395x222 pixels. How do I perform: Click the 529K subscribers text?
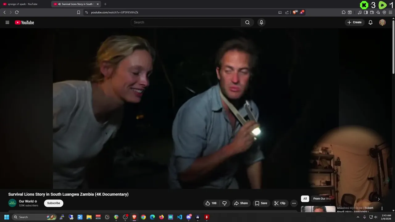(29, 206)
